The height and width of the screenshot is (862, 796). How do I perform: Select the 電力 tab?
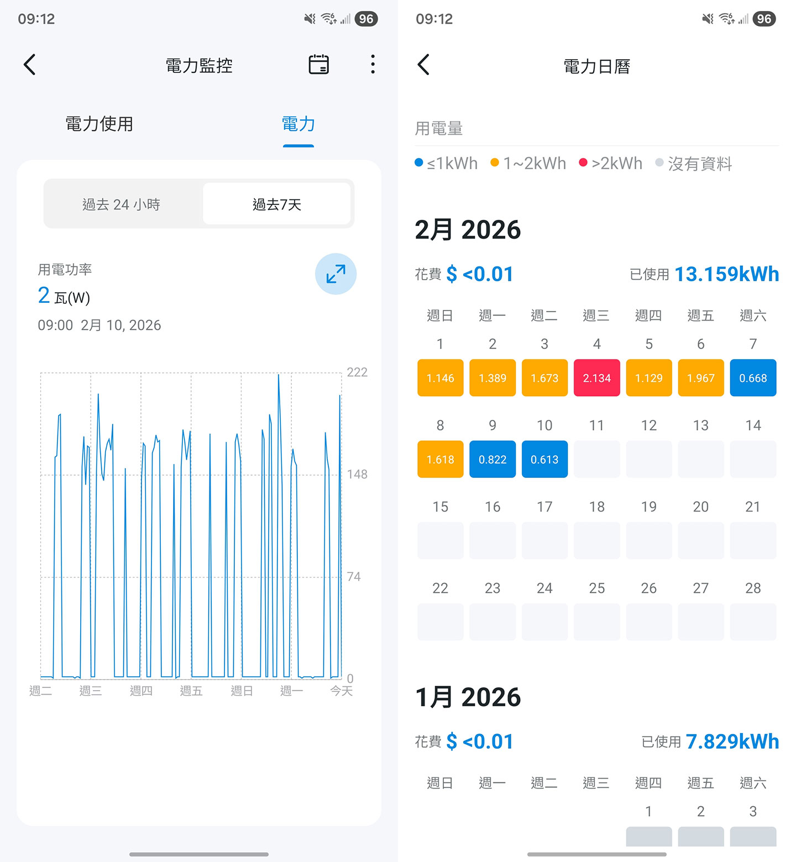pyautogui.click(x=298, y=124)
